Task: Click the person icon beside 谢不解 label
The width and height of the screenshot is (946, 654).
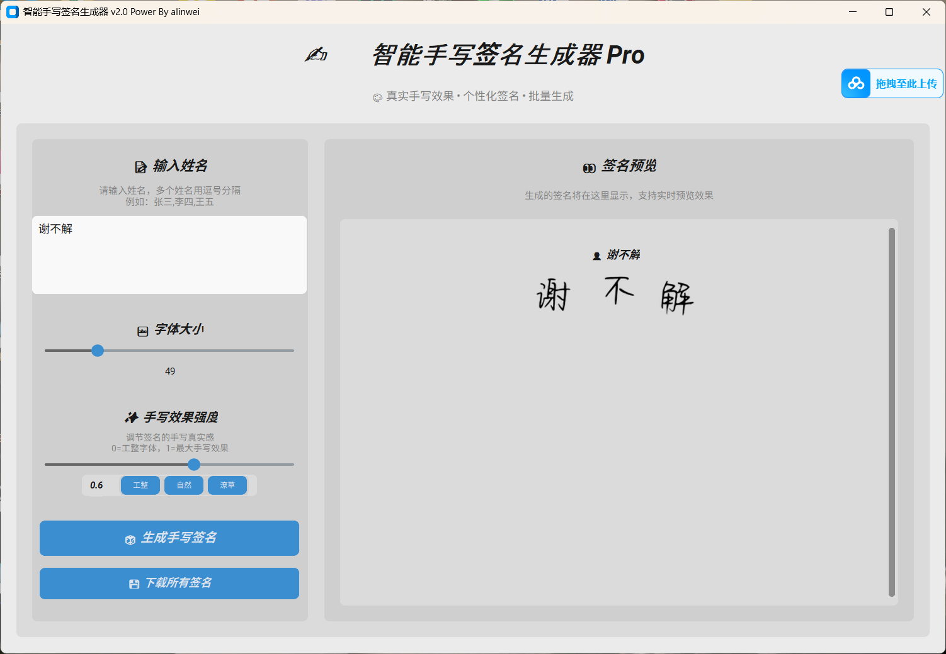Action: [x=596, y=256]
